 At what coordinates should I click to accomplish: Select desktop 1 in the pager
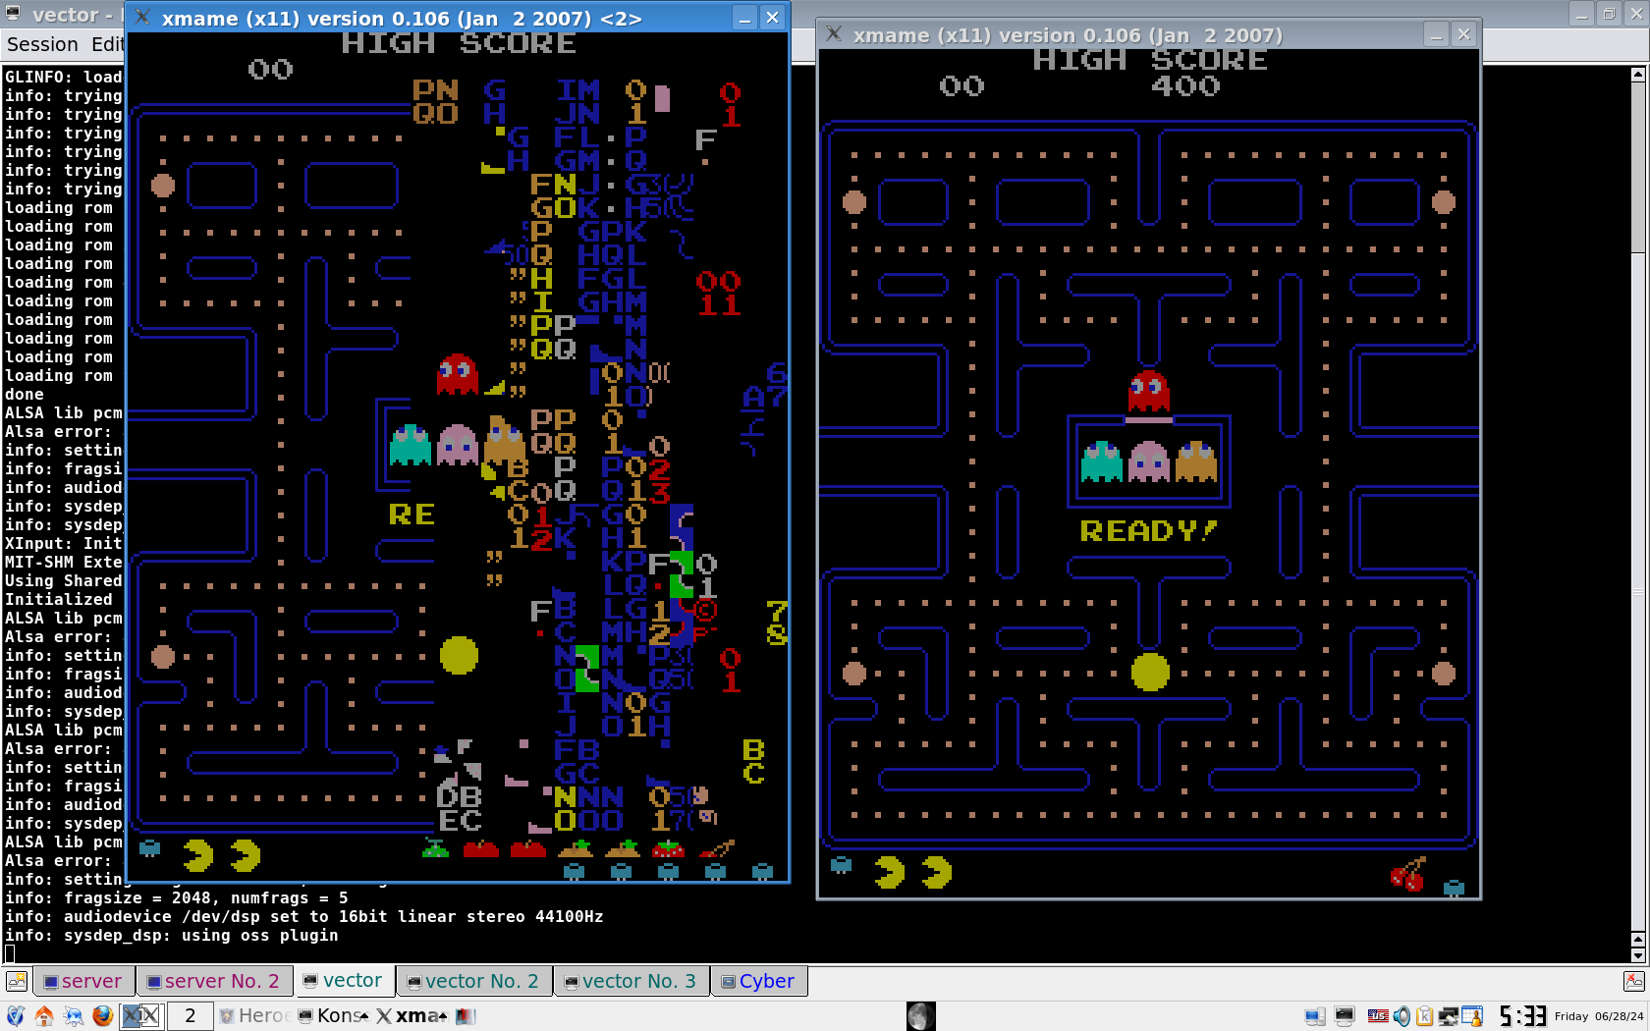coord(140,1015)
